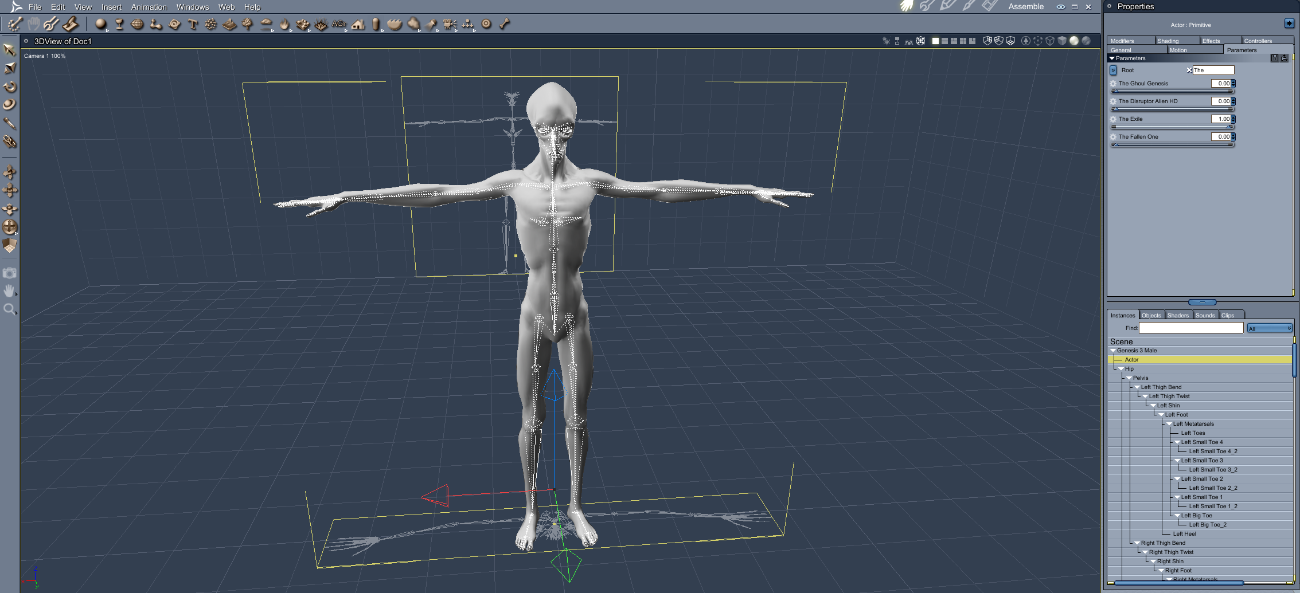The width and height of the screenshot is (1300, 593).
Task: Collapse the Root parameter group chevron
Action: pos(1113,70)
